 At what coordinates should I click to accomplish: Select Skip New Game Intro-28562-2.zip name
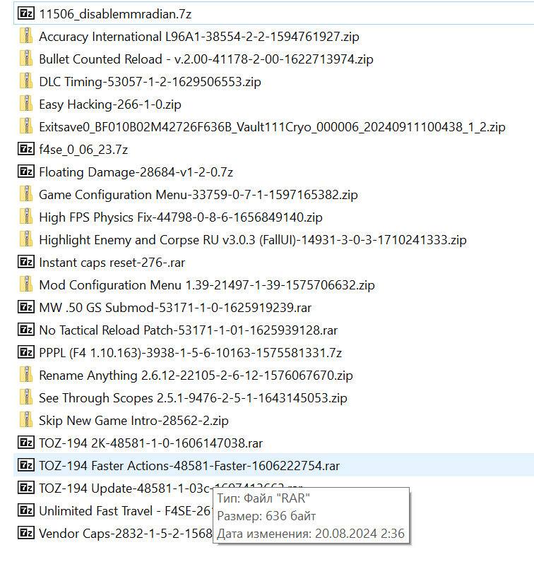pos(134,421)
